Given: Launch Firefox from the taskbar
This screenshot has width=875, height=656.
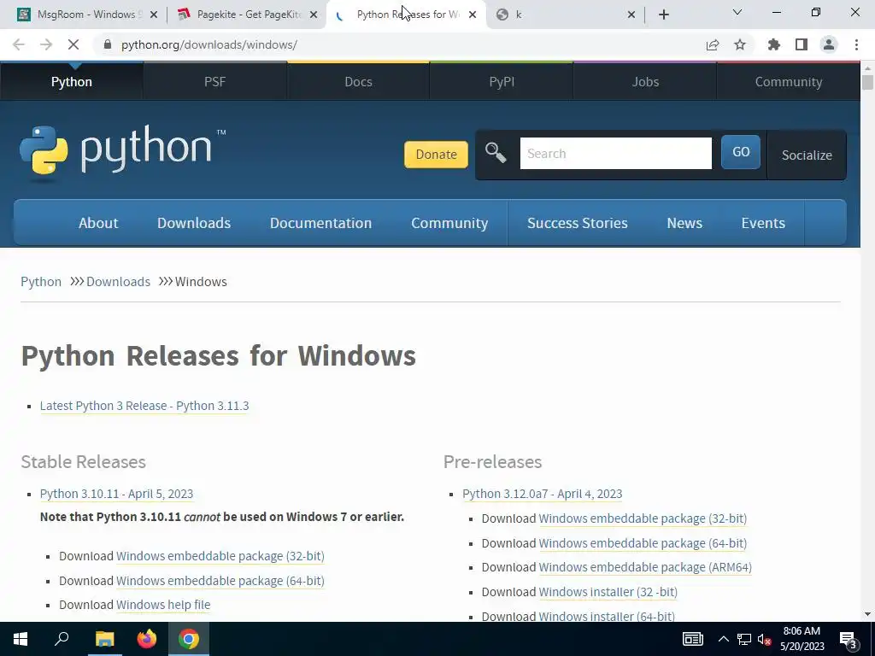Looking at the screenshot, I should (147, 639).
